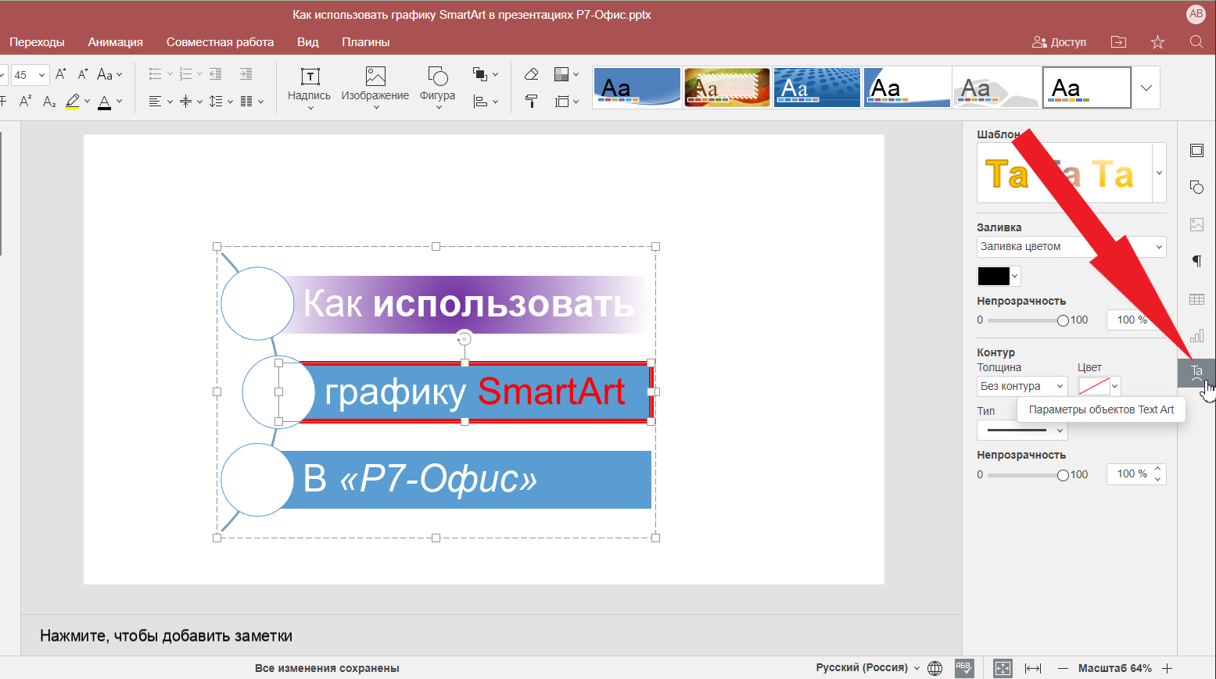Image resolution: width=1216 pixels, height=679 pixels.
Task: Switch to Совместная работа tab
Action: pyautogui.click(x=220, y=42)
